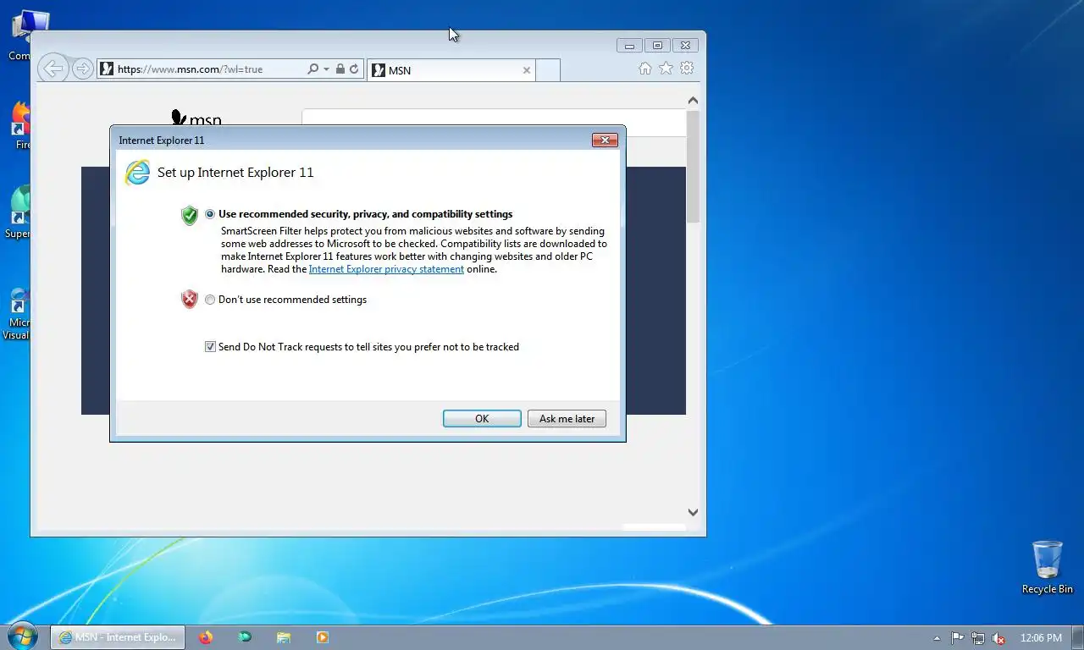Screen dimensions: 1084x650
Task: Open Windows Explorer folder taskbar icon
Action: pyautogui.click(x=284, y=637)
